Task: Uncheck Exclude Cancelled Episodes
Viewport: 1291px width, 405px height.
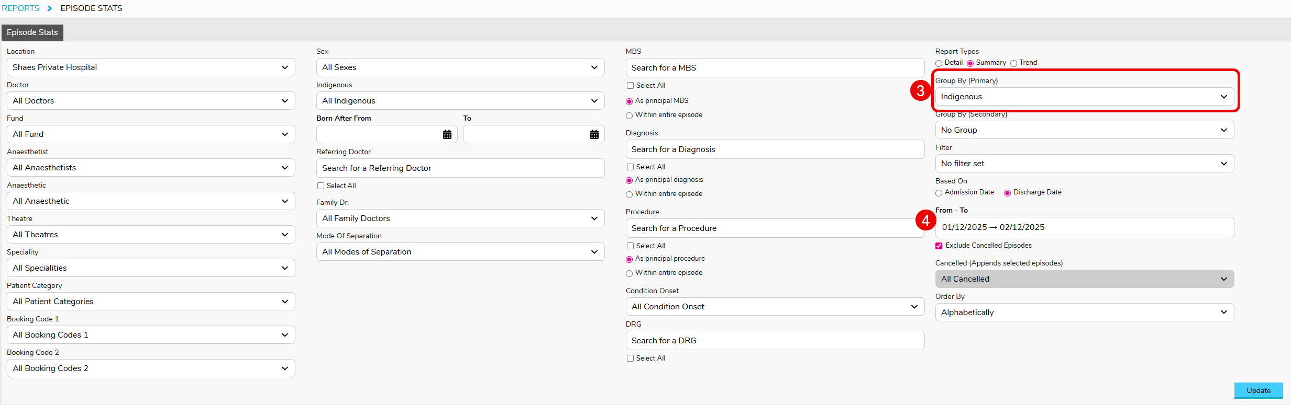Action: (x=939, y=246)
